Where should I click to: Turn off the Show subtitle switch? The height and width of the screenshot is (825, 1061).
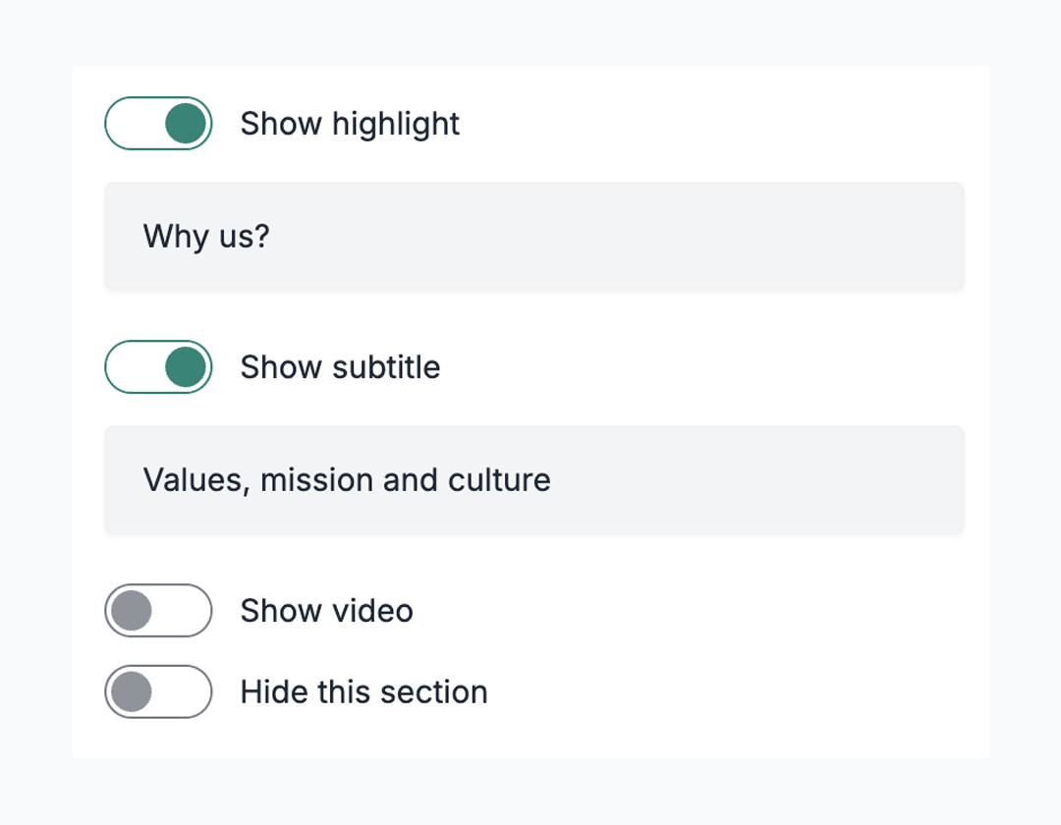click(x=158, y=366)
